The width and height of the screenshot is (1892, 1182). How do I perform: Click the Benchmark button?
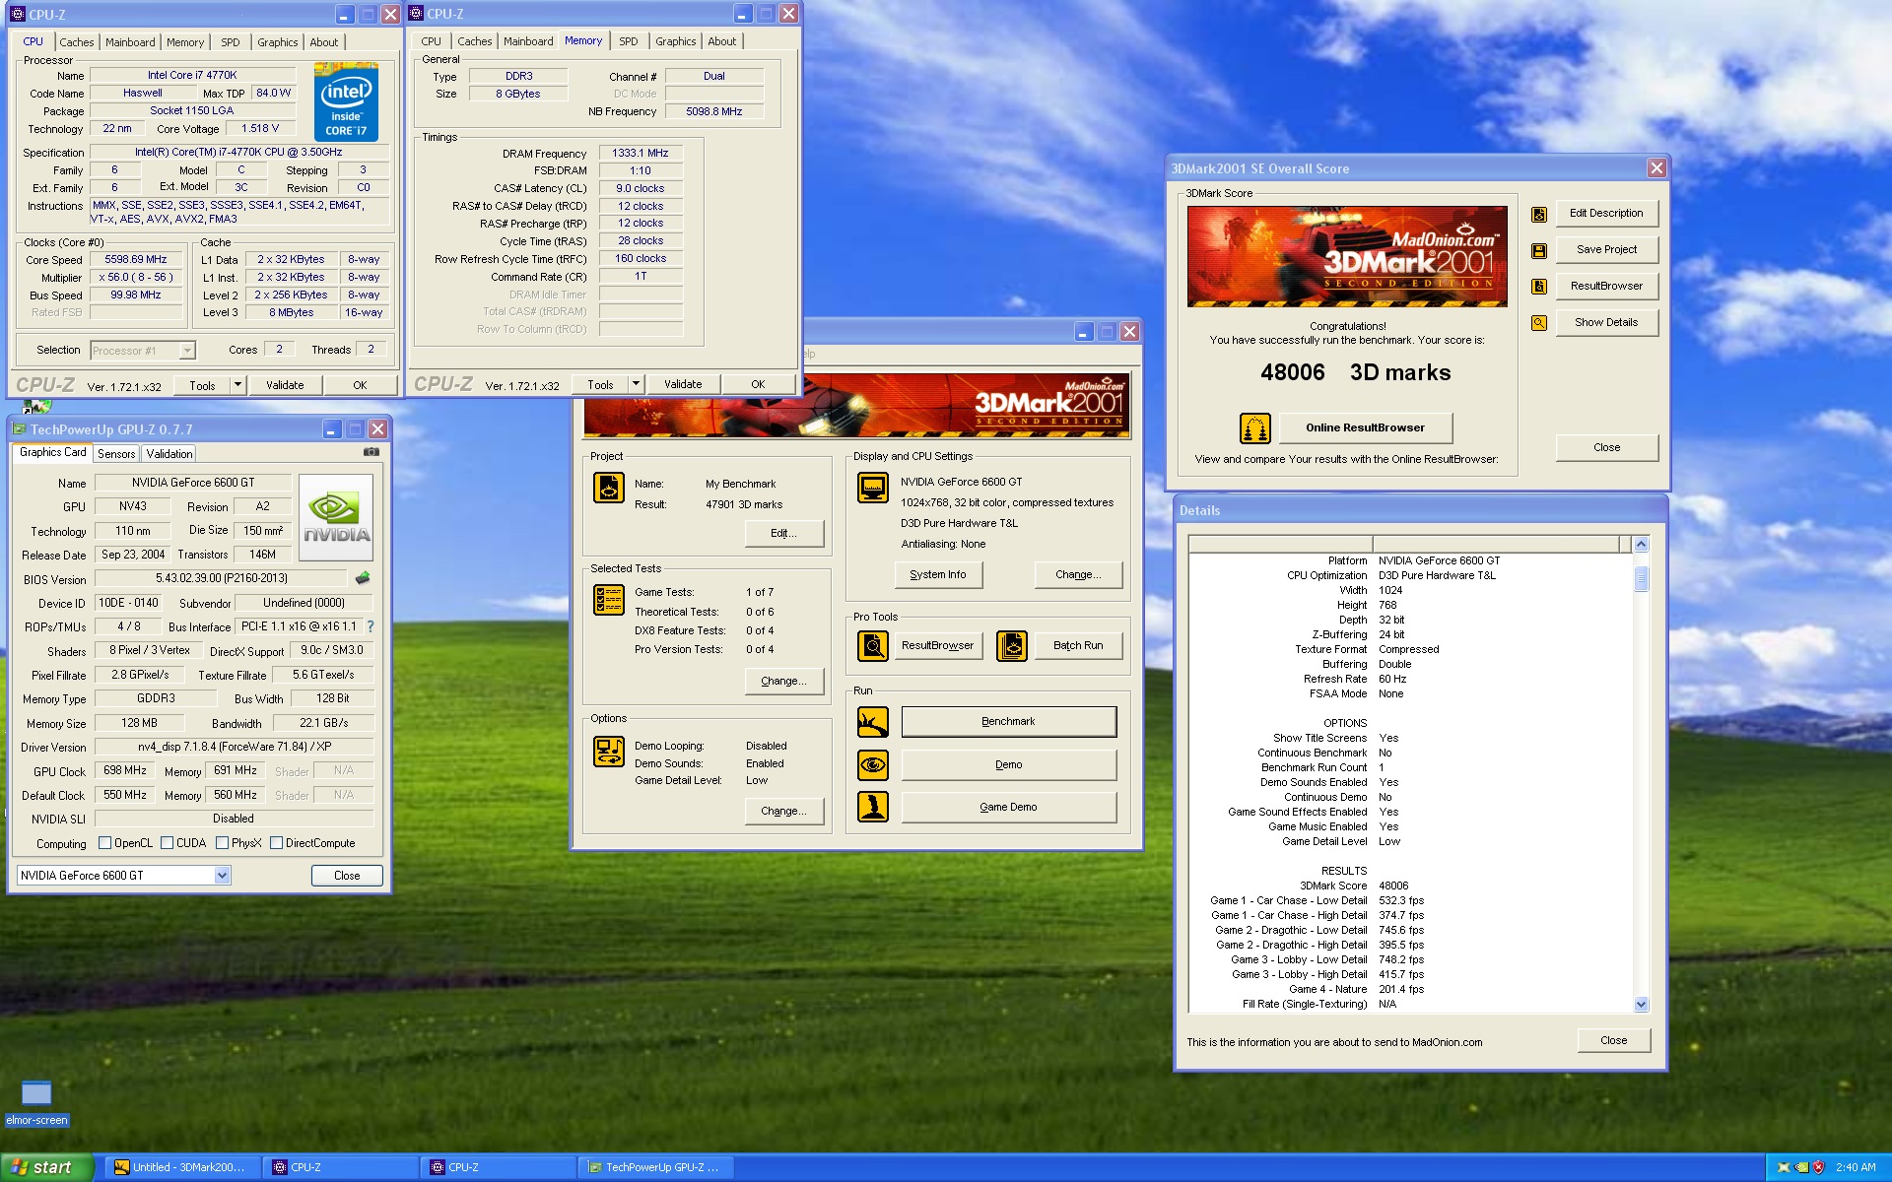(x=1008, y=722)
